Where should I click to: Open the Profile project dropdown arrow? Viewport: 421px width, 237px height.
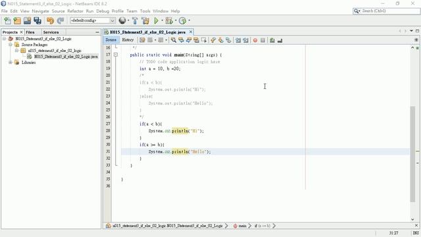[189, 20]
